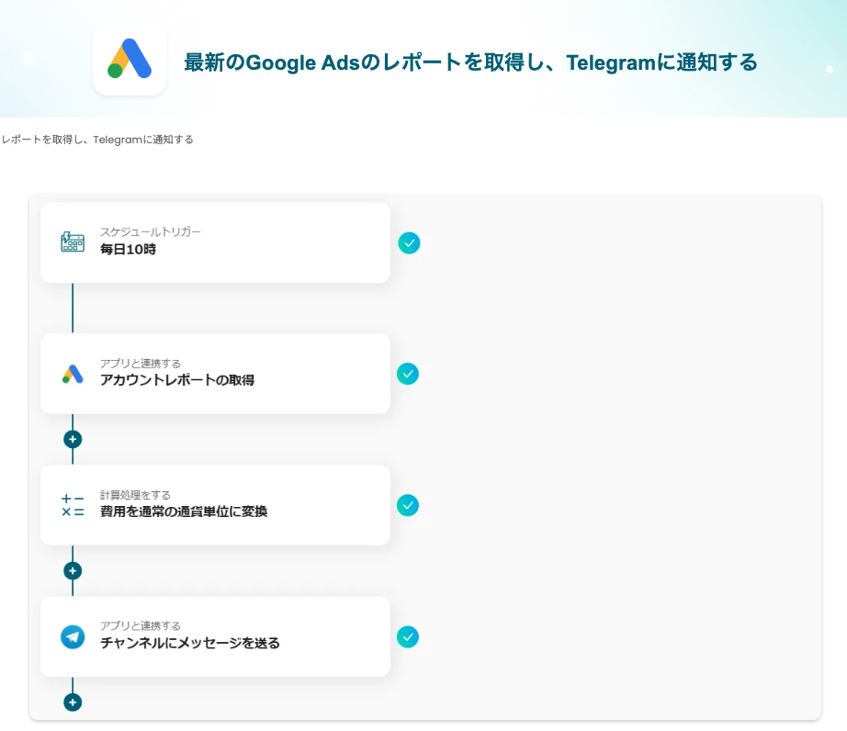Viewport: 847px width, 731px height.
Task: Open the アカウントレポートの取得 step card
Action: 215,374
